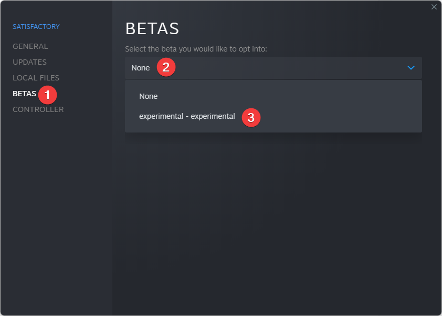Switch to the GENERAL settings section
Screen dimensions: 442x316
click(30, 46)
